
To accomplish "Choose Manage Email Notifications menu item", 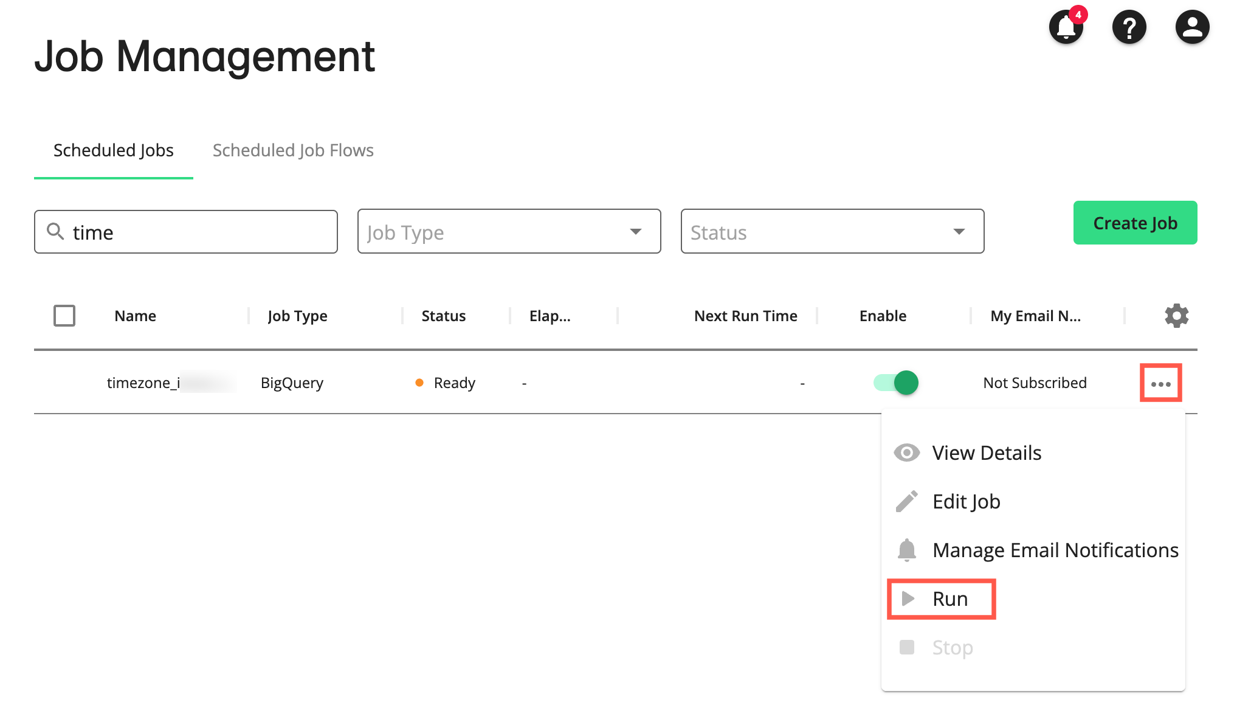I will (1055, 550).
